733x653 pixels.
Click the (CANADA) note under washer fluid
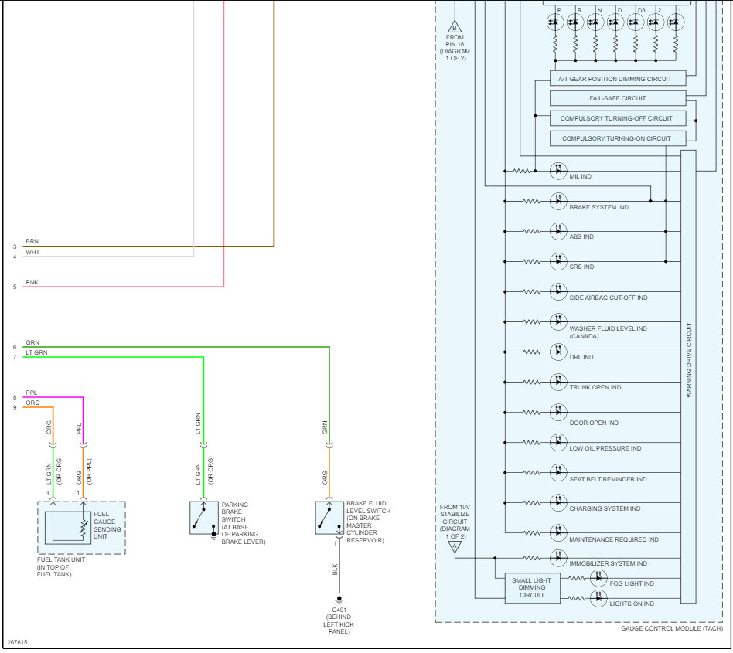[584, 336]
